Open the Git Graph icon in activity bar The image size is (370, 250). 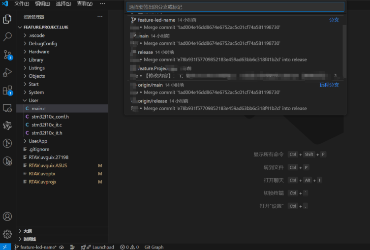tap(7, 143)
